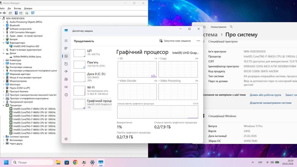Click the blue help icon in Device Manager toolbar
The image size is (297, 167).
[16, 13]
